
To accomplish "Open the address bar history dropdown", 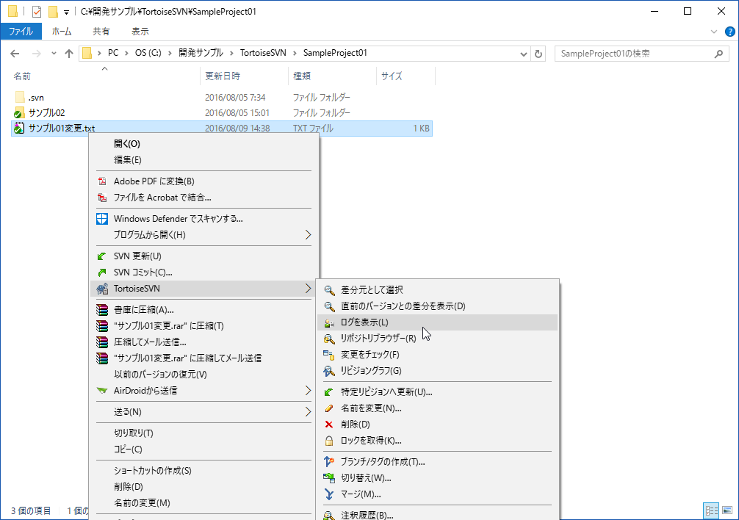I will (x=523, y=54).
